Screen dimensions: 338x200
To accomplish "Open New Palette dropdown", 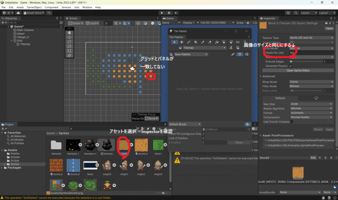I will pyautogui.click(x=191, y=54).
